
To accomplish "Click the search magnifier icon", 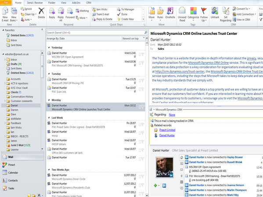I will pos(146,33).
